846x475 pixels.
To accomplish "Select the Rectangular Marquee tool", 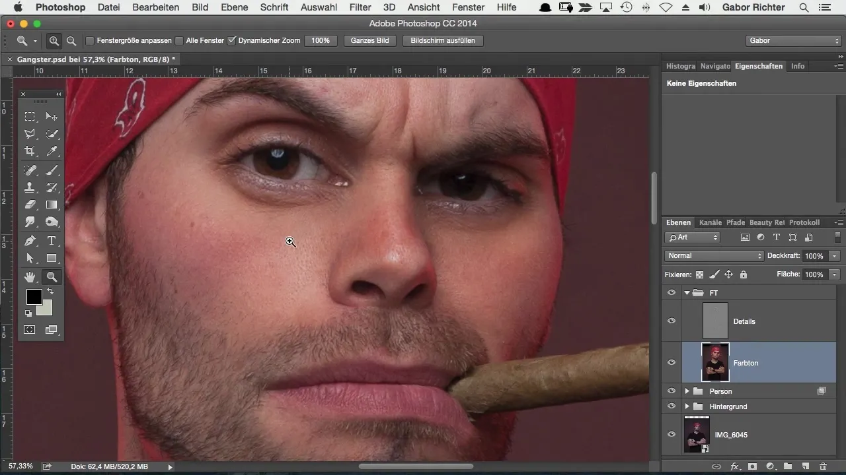I will [x=30, y=117].
